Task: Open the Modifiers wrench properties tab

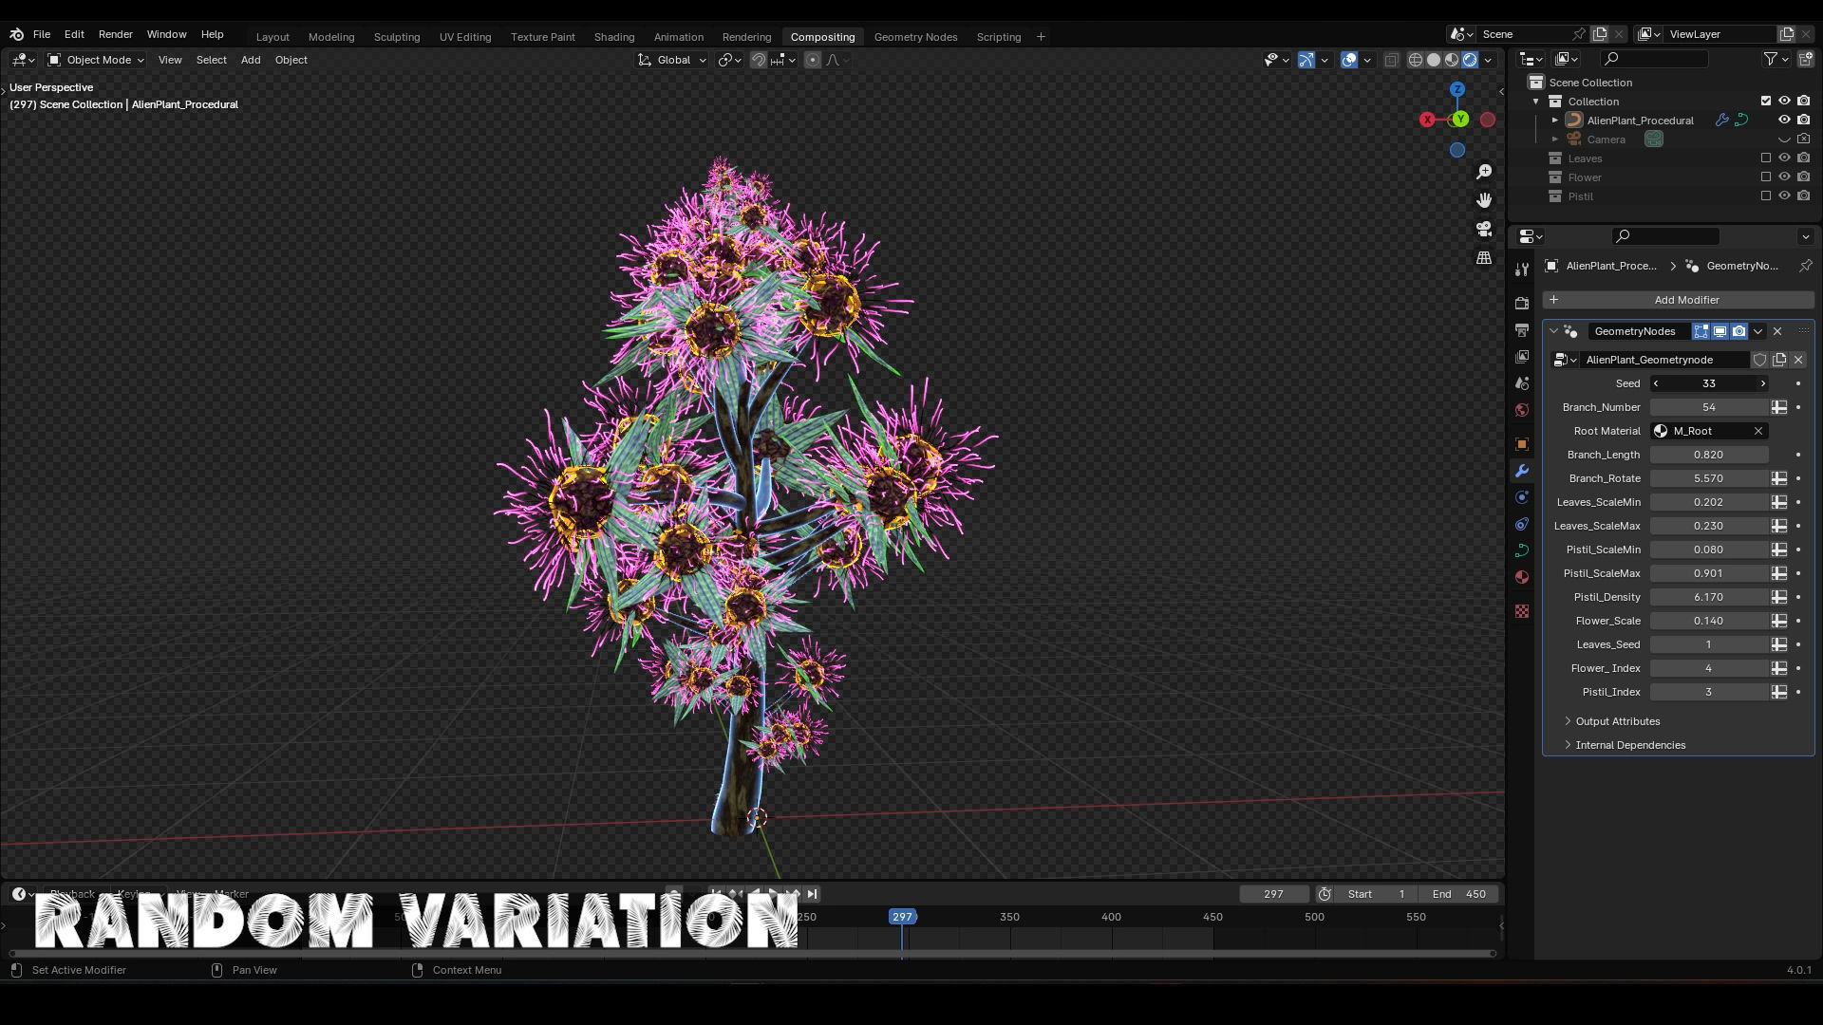Action: (x=1522, y=471)
